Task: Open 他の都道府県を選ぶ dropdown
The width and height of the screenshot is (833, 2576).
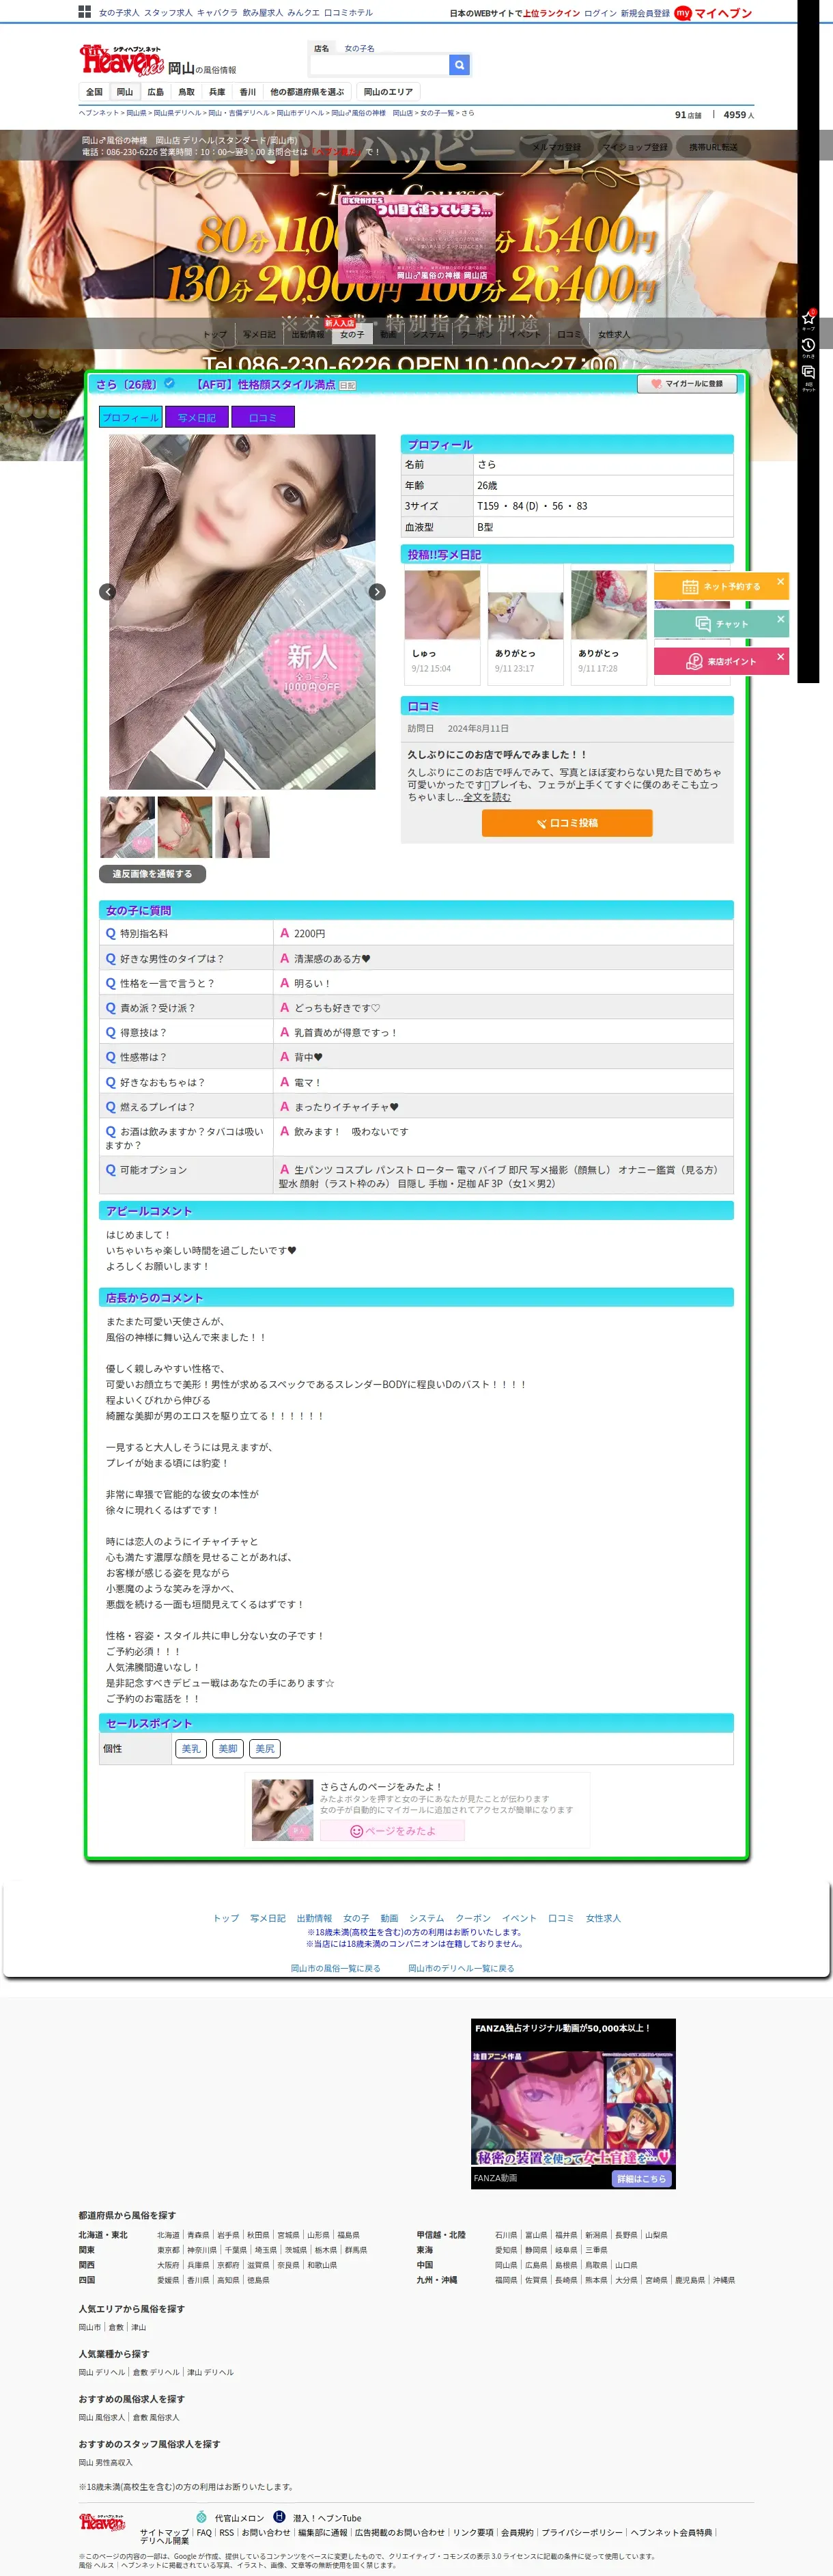Action: (307, 92)
